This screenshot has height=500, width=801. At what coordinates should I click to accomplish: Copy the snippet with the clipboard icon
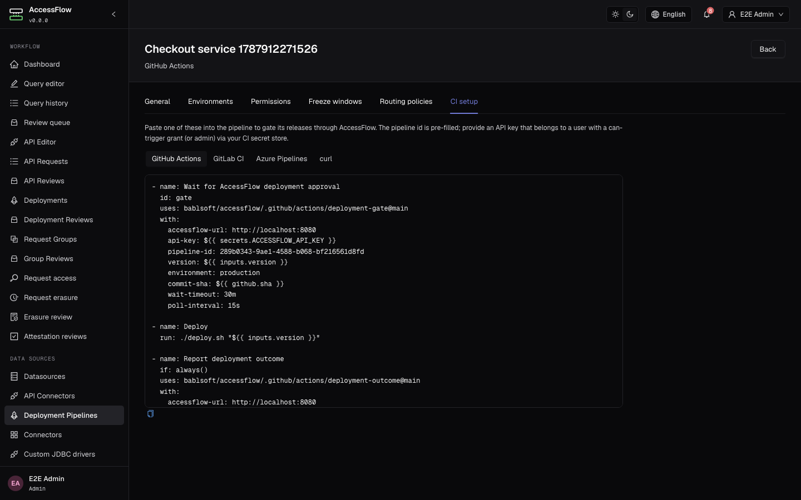[150, 414]
